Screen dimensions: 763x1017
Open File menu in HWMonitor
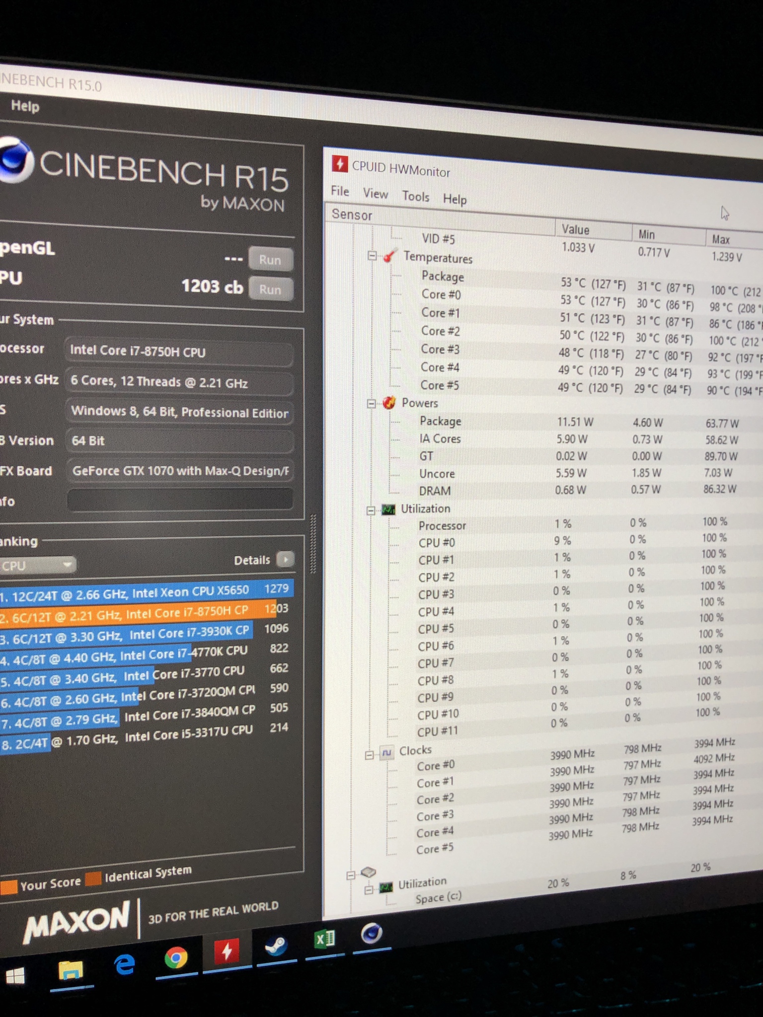pos(340,191)
